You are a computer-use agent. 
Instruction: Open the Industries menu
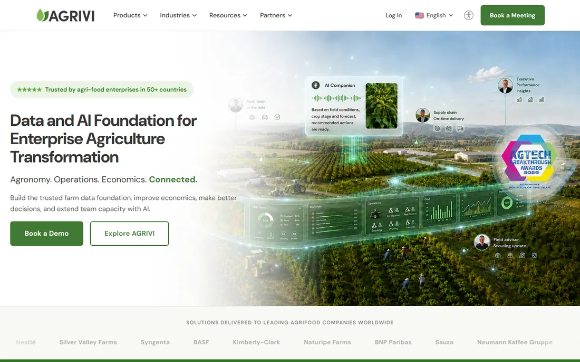click(x=178, y=15)
